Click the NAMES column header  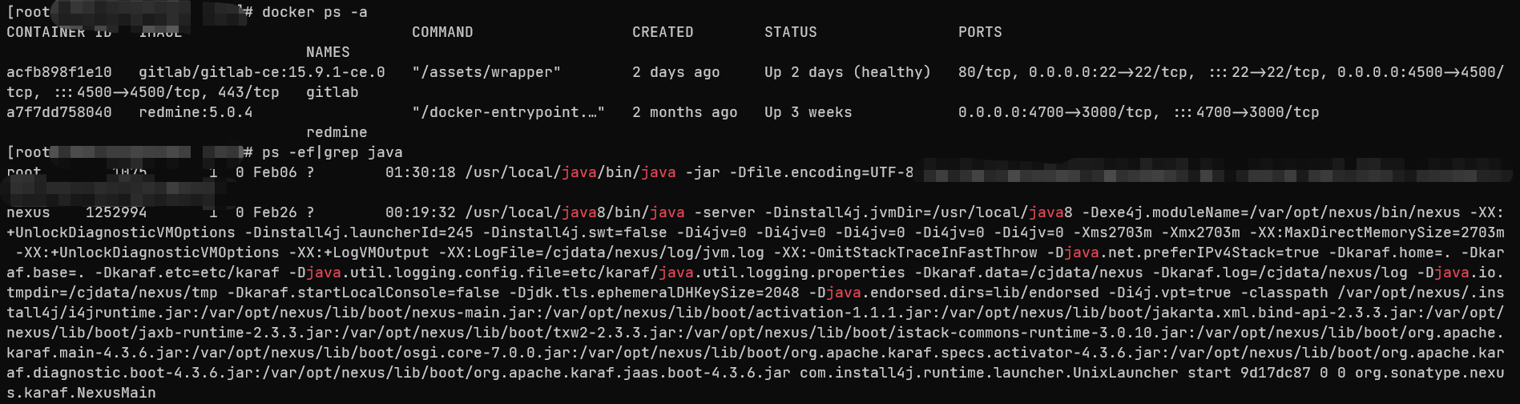pyautogui.click(x=328, y=52)
